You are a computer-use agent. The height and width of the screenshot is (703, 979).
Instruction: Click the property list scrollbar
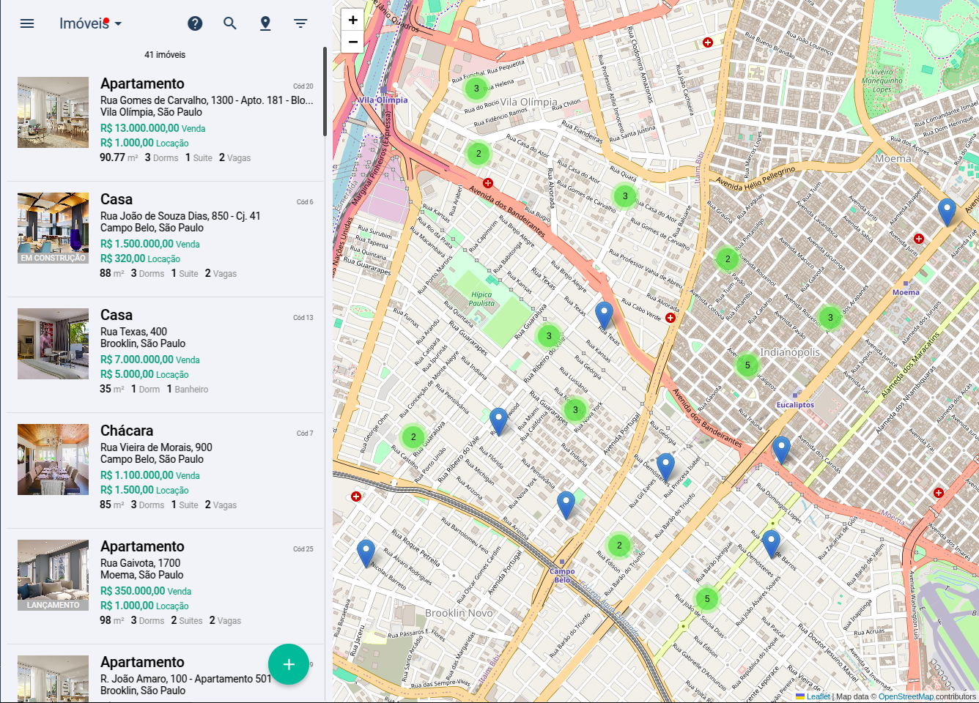pos(325,92)
